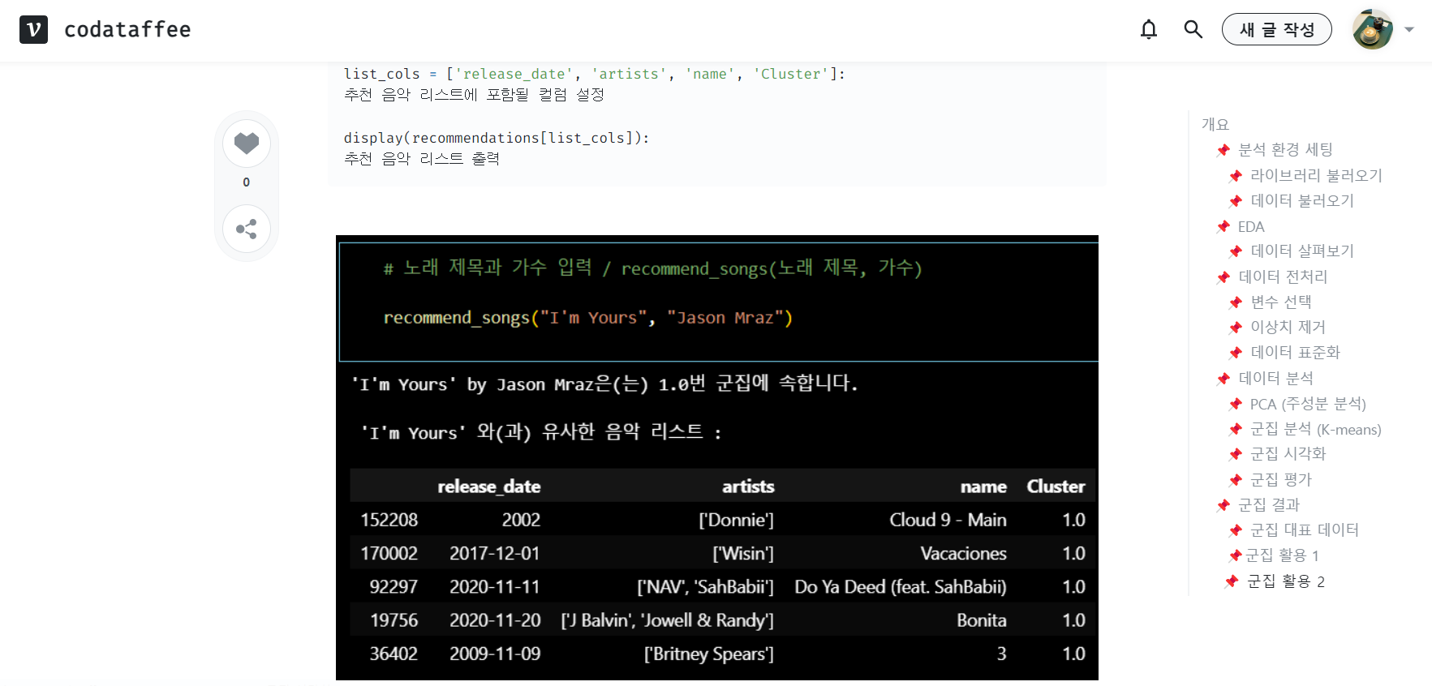Open the codataffee blog home link

pos(127,30)
